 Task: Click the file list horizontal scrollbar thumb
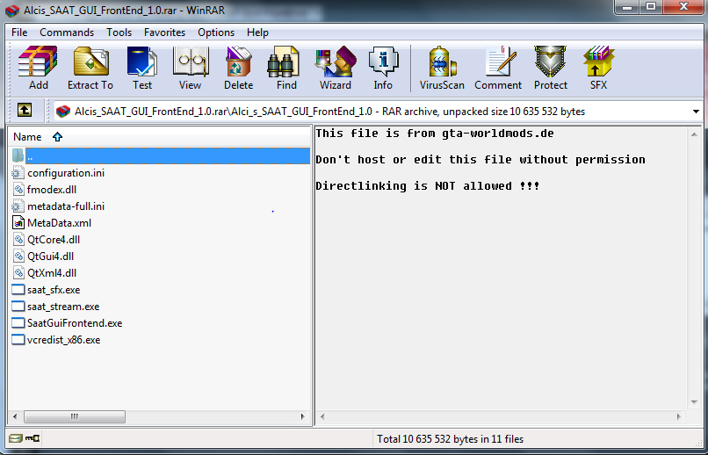point(75,416)
